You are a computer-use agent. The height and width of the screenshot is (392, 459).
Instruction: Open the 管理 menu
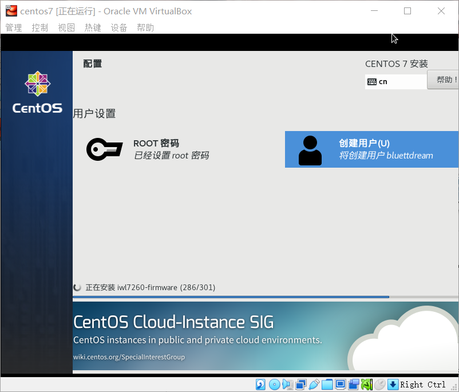pos(14,27)
